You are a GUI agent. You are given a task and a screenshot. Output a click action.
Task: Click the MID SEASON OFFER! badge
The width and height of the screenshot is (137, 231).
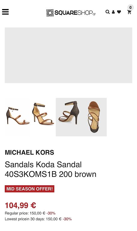[29, 189]
